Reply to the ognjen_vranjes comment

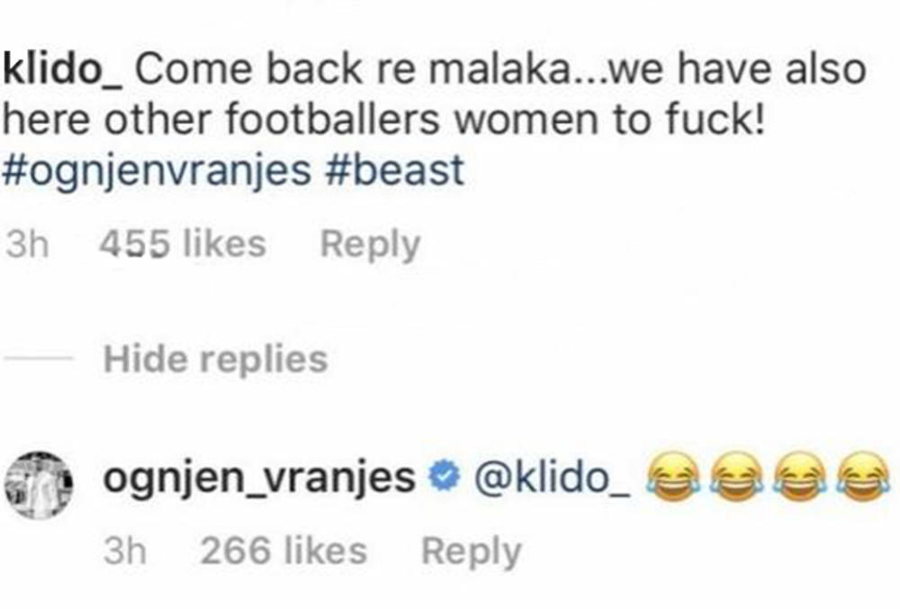click(x=472, y=553)
